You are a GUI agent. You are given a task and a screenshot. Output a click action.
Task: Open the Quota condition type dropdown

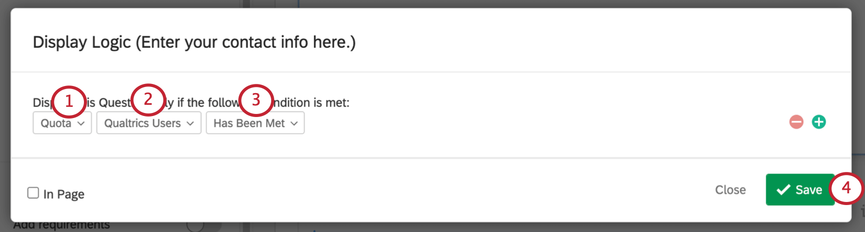coord(62,123)
